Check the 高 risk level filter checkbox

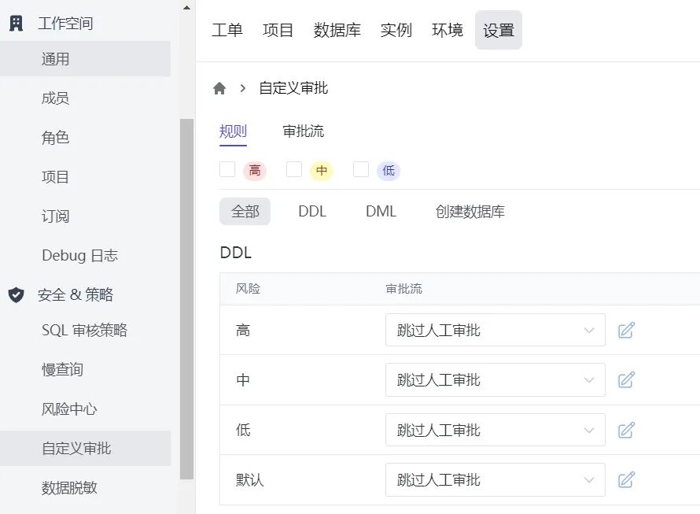(x=227, y=169)
